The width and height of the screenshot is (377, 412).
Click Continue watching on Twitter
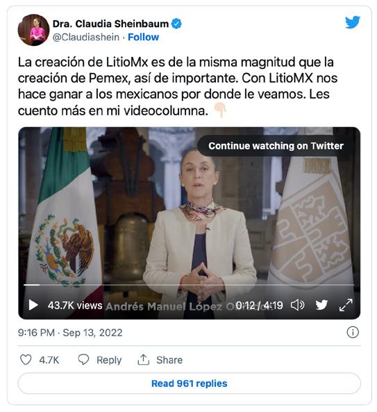276,146
